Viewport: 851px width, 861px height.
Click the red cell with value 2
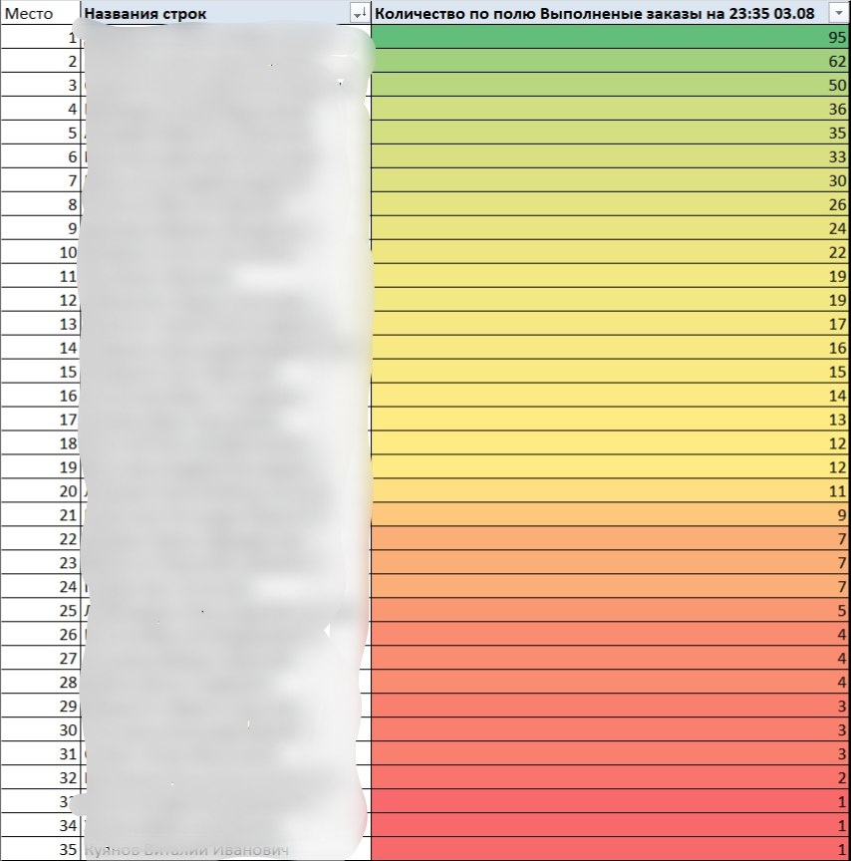coord(611,777)
